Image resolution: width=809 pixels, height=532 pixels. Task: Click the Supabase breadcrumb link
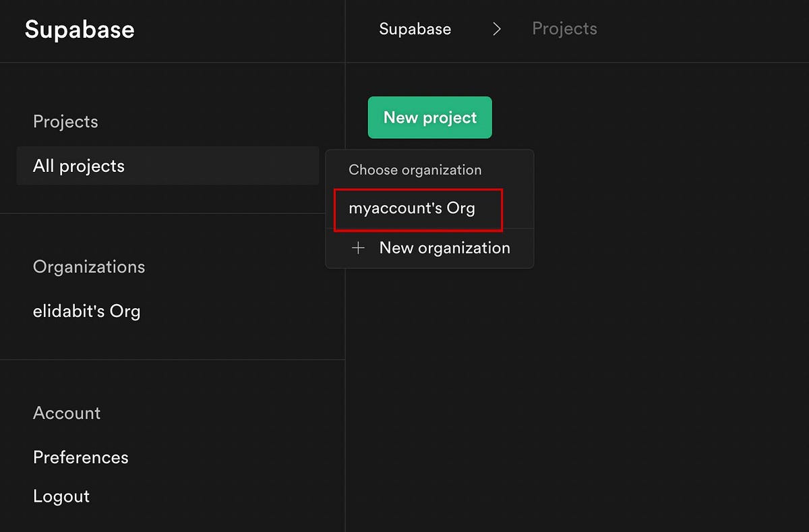click(x=415, y=29)
